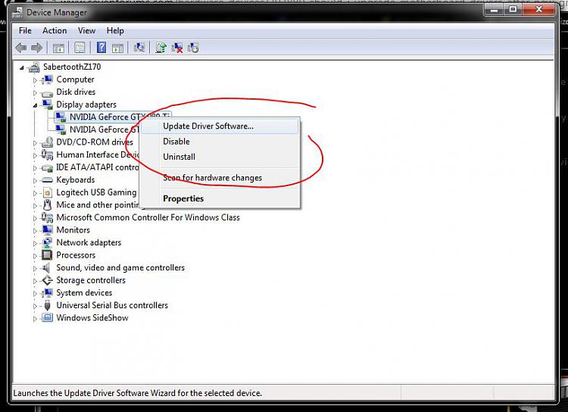
Task: Click the blue Help question-mark toolbar icon
Action: (x=101, y=48)
